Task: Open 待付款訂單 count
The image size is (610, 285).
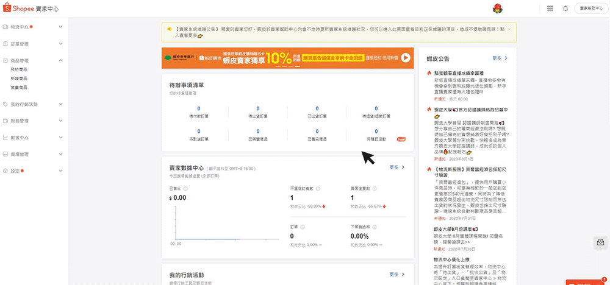Action: coord(199,109)
